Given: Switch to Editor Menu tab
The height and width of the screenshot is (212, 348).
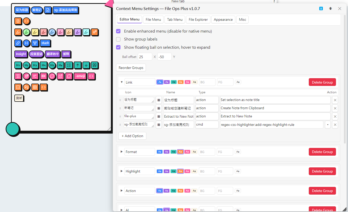Looking at the screenshot, I should click(130, 19).
